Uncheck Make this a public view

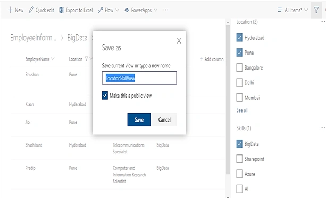click(x=105, y=96)
